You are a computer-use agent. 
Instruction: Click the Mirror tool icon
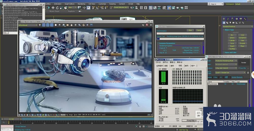click(x=132, y=8)
